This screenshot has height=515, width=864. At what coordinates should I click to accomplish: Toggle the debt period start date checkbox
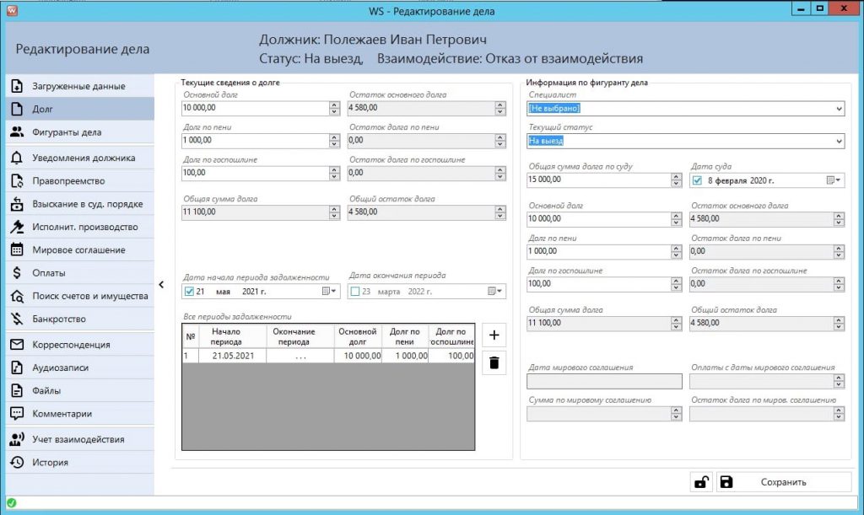coord(189,292)
